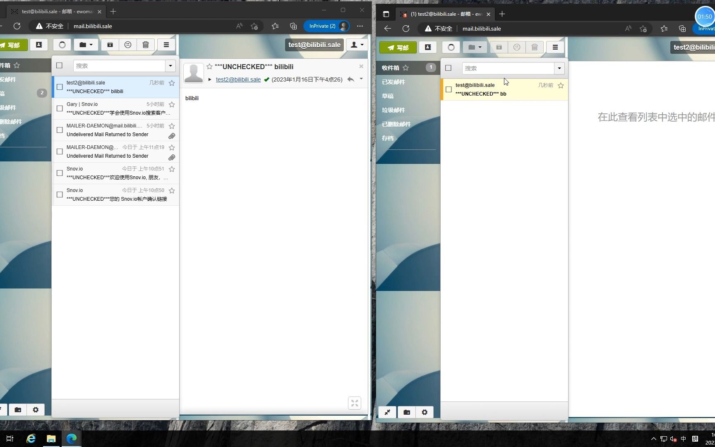Expand advanced search dropdown in left window
Viewport: 715px width, 447px height.
pos(170,66)
